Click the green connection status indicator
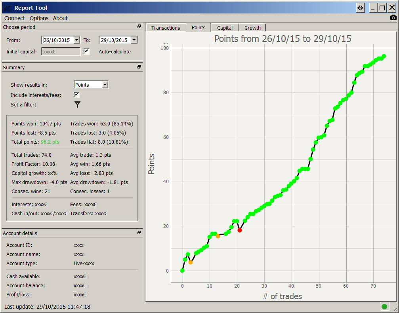 coord(384,306)
